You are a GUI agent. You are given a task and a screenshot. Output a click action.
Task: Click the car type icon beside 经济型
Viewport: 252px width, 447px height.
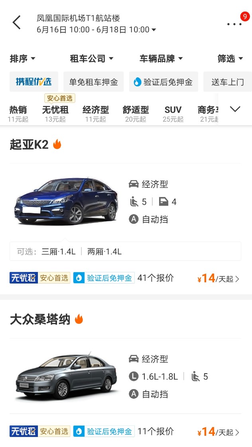(x=133, y=184)
